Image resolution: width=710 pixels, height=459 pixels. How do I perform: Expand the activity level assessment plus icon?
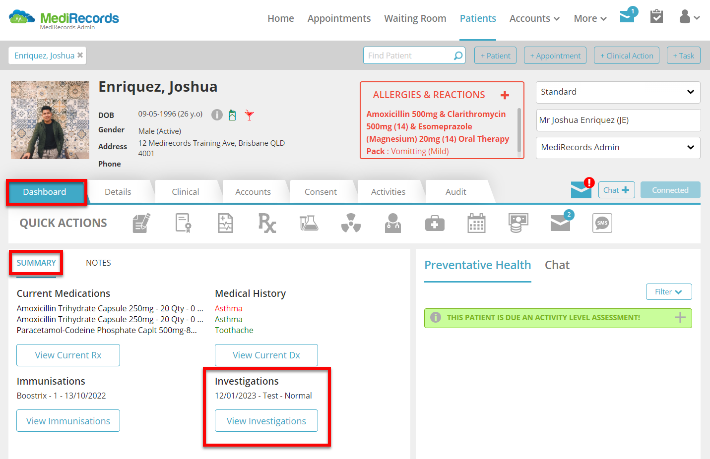point(680,318)
